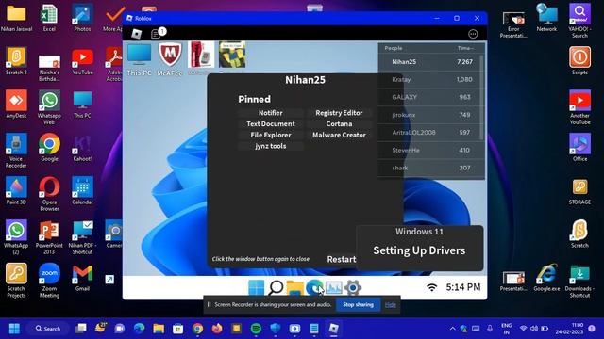Open Text Document pinned app

coord(271,123)
